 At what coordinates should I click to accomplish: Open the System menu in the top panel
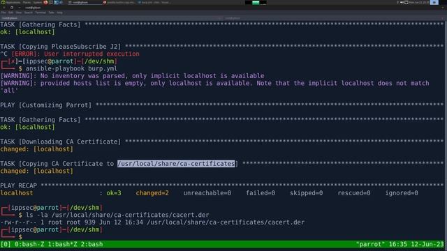(38, 2)
